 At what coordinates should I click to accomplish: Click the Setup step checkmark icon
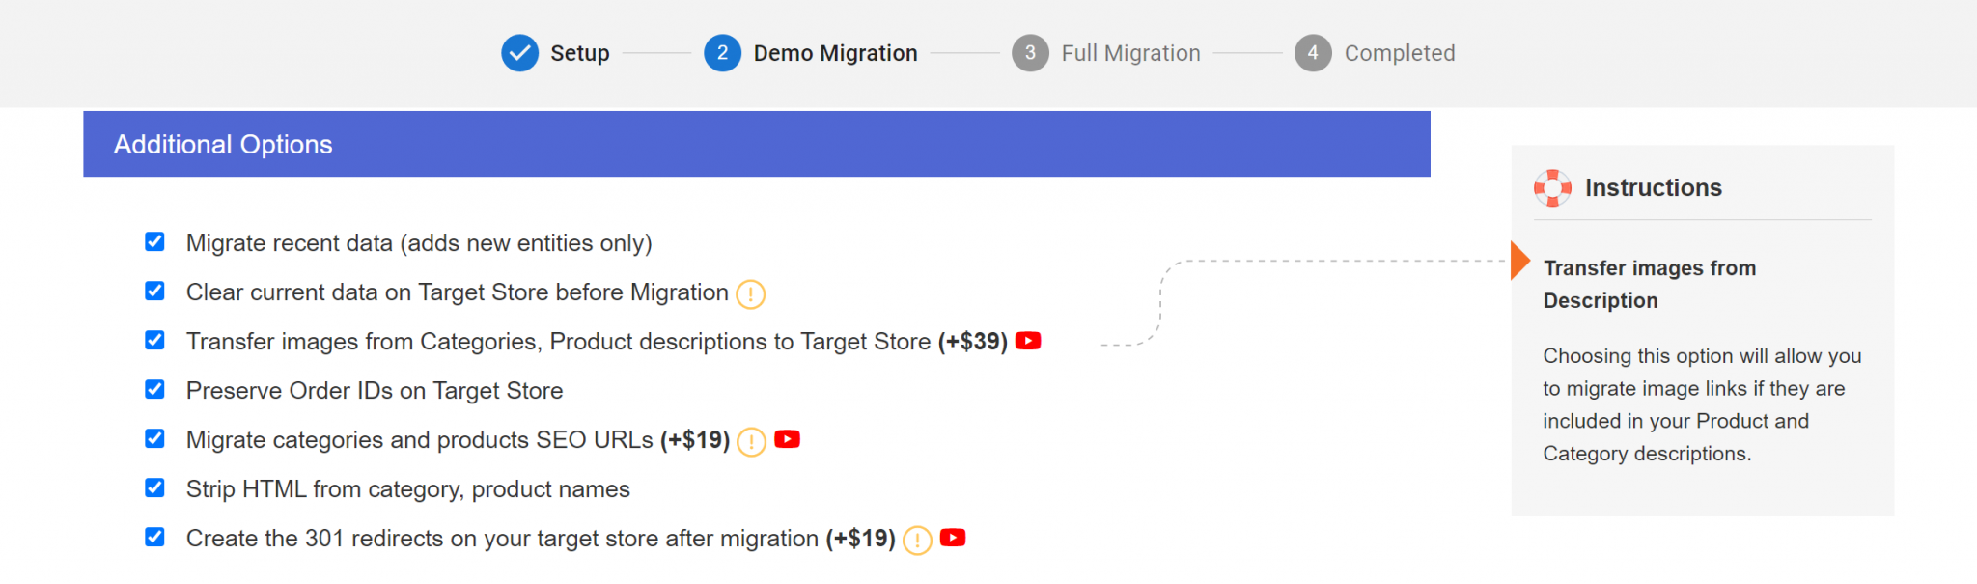pyautogui.click(x=519, y=53)
